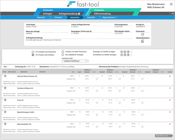Switch language via DE selector
This screenshot has width=175, height=140.
coord(173,14)
